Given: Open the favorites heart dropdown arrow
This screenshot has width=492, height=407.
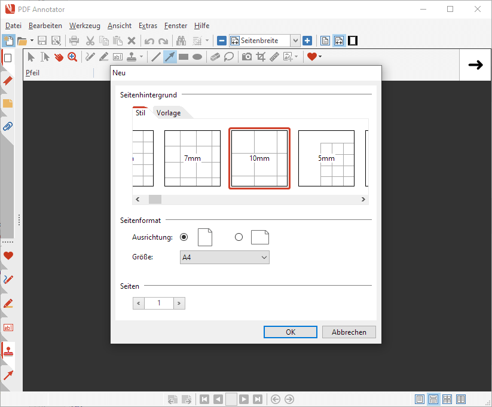Looking at the screenshot, I should click(x=320, y=57).
